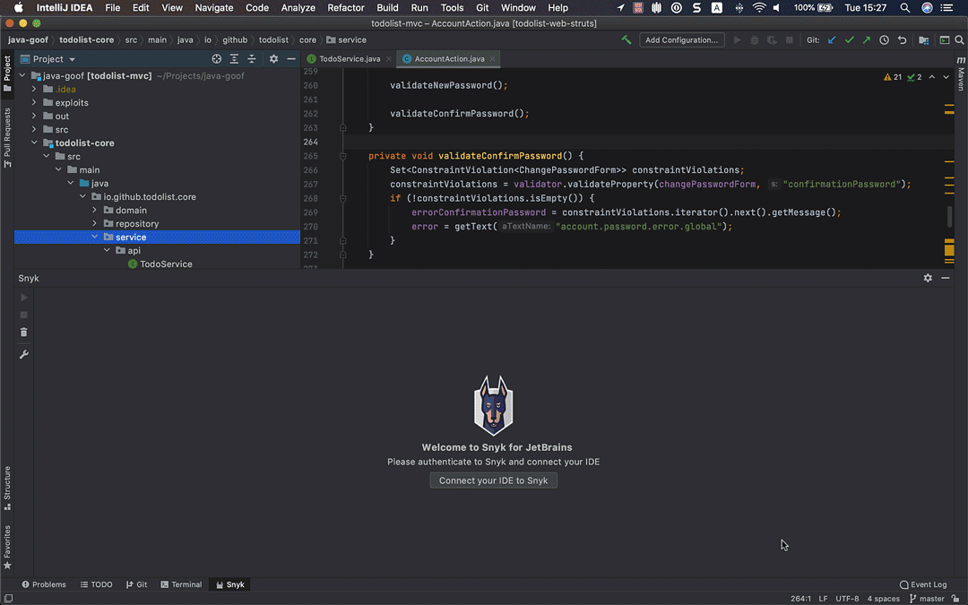Click the Build project hammer icon

point(626,40)
